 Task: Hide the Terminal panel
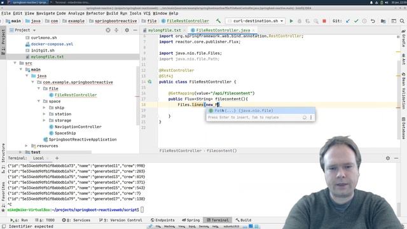coord(396,158)
